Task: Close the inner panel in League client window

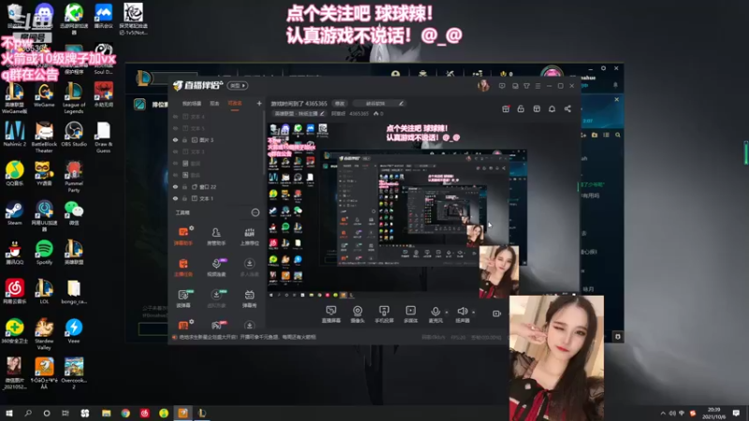Action: 617,99
